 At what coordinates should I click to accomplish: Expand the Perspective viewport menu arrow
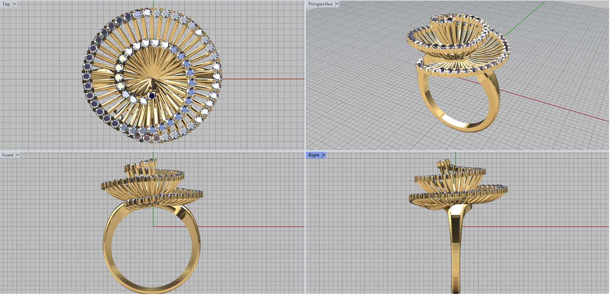click(x=337, y=4)
